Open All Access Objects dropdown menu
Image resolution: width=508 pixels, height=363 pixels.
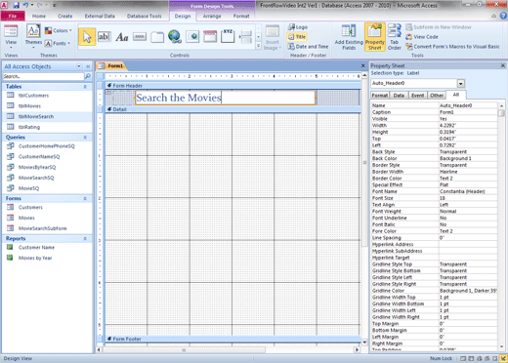click(x=79, y=66)
